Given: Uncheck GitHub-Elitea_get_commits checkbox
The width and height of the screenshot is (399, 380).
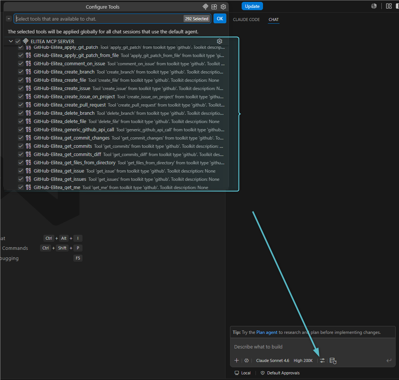Looking at the screenshot, I should [21, 146].
